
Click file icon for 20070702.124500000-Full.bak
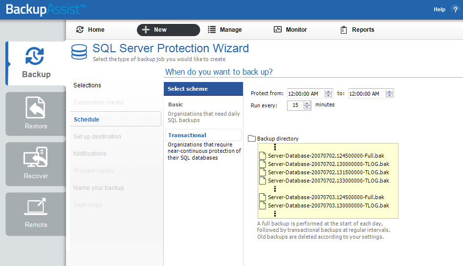[x=262, y=155]
